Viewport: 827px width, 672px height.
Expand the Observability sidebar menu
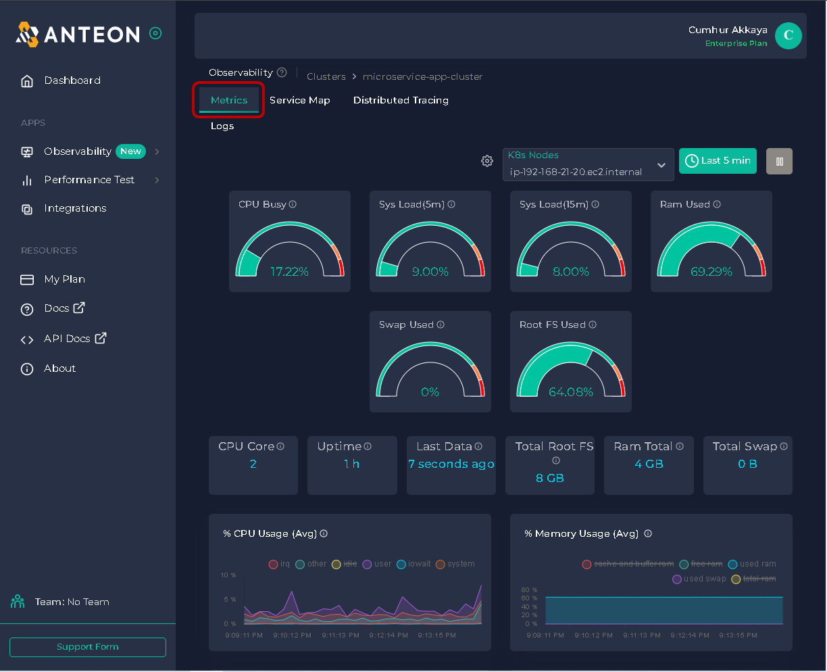[x=157, y=151]
